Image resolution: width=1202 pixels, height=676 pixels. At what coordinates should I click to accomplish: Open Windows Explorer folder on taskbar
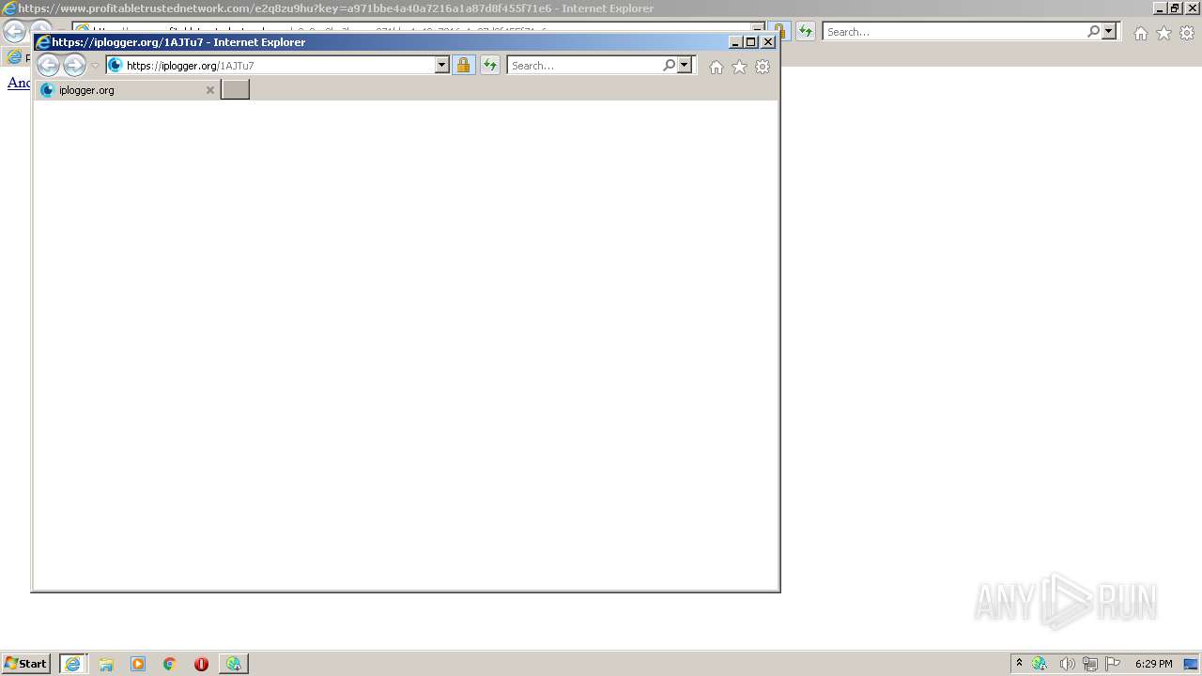106,664
